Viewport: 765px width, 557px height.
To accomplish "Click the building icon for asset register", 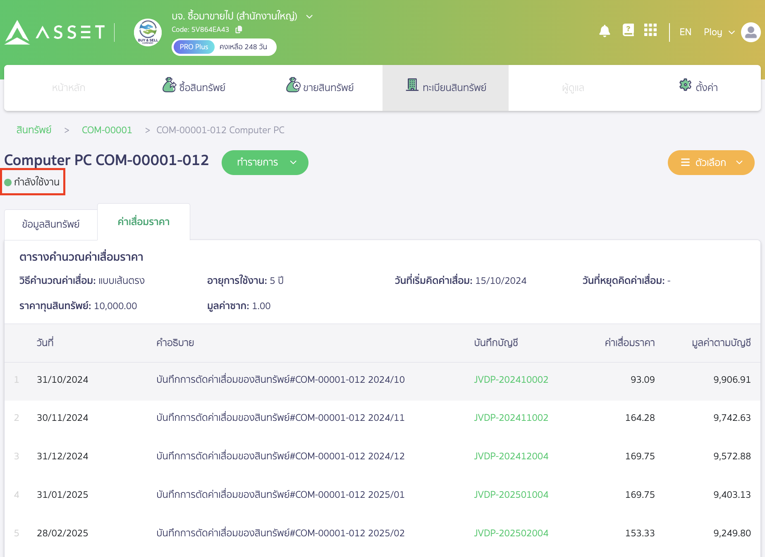I will 412,85.
